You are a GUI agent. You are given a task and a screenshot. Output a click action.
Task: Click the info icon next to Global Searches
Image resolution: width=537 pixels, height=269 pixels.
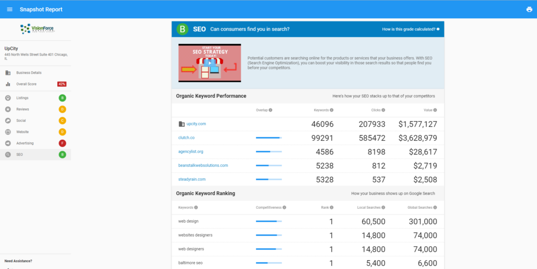[435, 207]
